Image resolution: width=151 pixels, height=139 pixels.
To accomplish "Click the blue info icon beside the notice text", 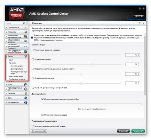I will pos(32,38).
